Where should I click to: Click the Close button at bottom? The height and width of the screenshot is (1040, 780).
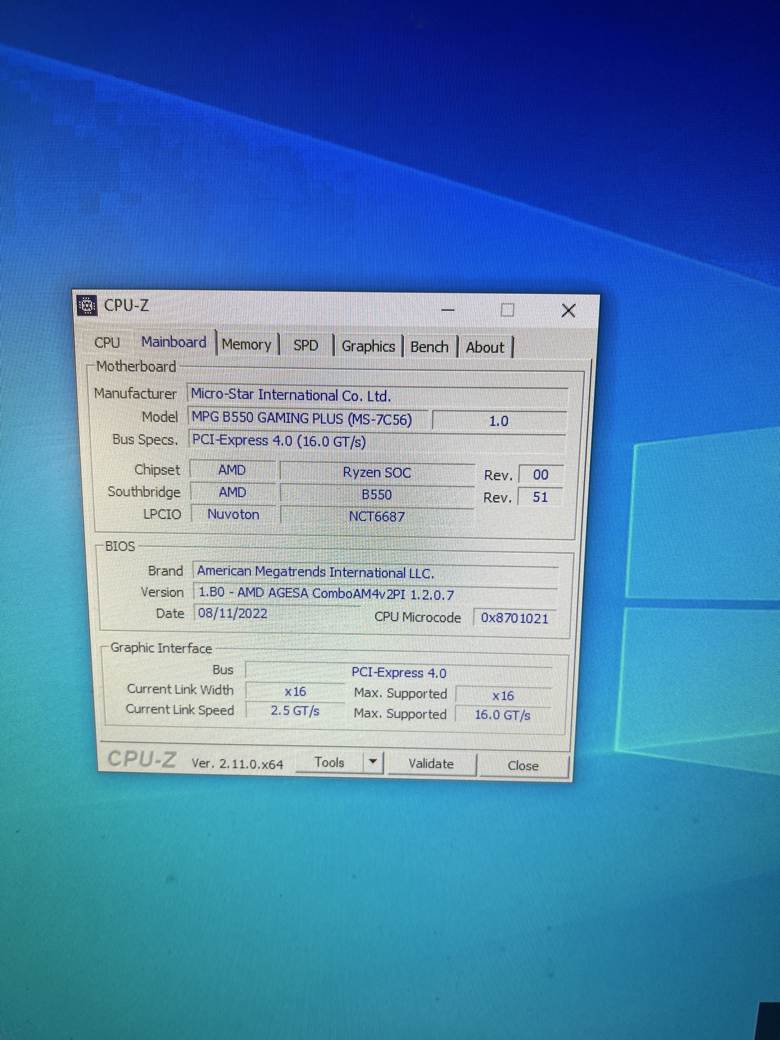(523, 766)
